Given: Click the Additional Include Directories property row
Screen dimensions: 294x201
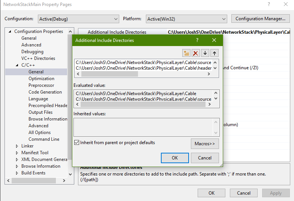Looking at the screenshot, I should point(184,32).
